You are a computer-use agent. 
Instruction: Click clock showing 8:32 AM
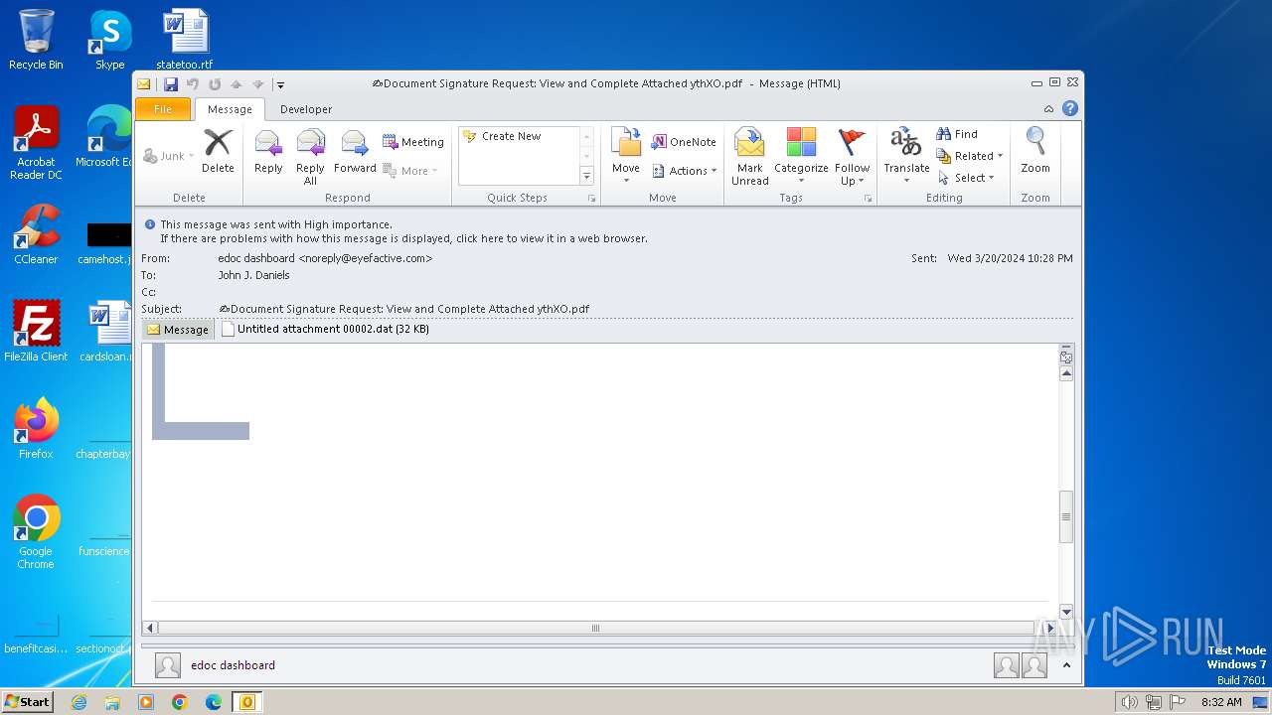1221,702
